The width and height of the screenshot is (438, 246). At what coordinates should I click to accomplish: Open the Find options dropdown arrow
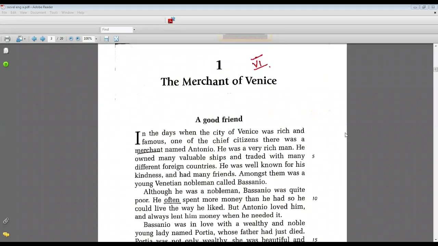[x=134, y=30]
